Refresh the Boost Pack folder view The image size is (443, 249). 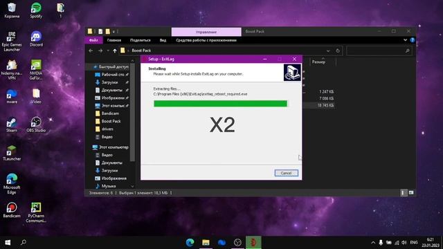(338, 50)
